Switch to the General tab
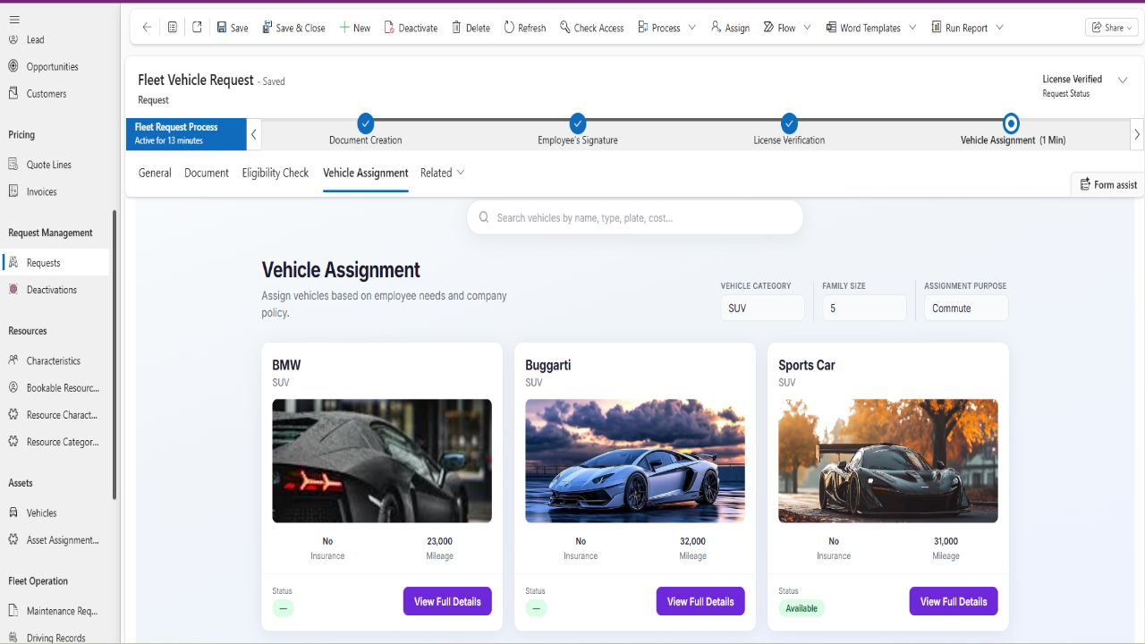1145x644 pixels. click(155, 173)
